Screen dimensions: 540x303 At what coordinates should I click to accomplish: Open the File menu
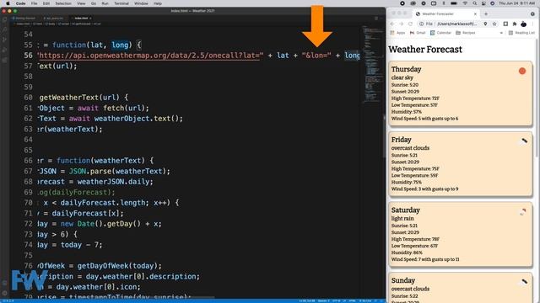[x=34, y=3]
